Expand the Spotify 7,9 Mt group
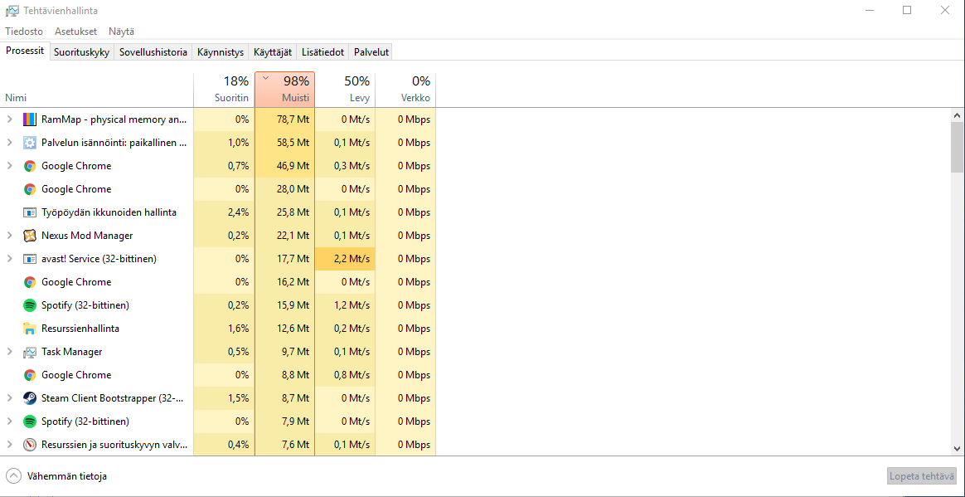965x497 pixels. tap(9, 421)
